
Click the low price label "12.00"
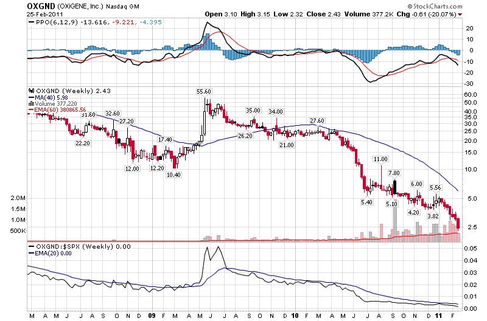click(x=132, y=169)
